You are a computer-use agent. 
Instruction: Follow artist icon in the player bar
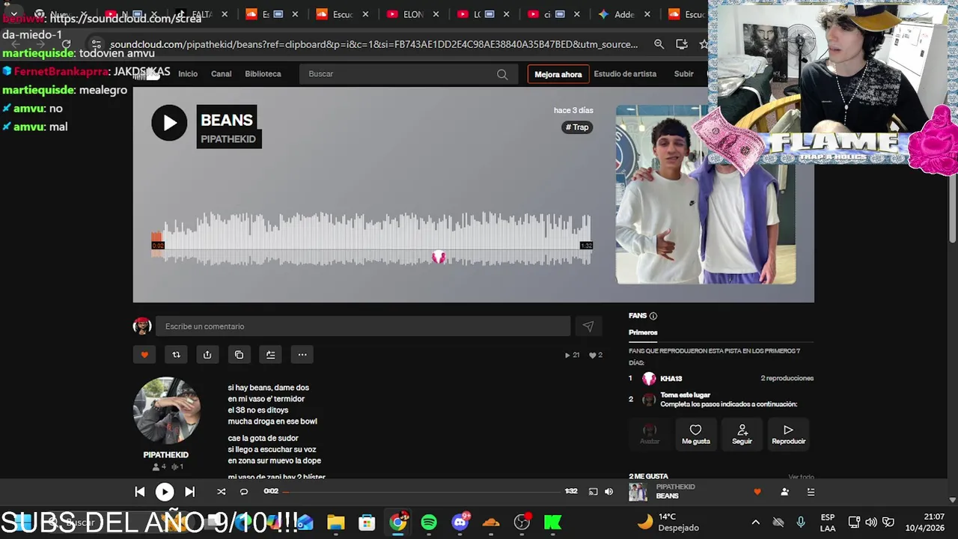coord(784,492)
